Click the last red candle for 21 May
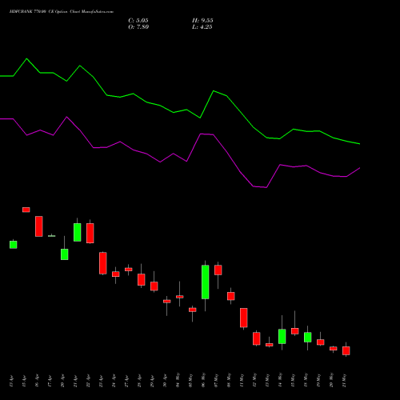The width and height of the screenshot is (400, 400). click(x=346, y=350)
